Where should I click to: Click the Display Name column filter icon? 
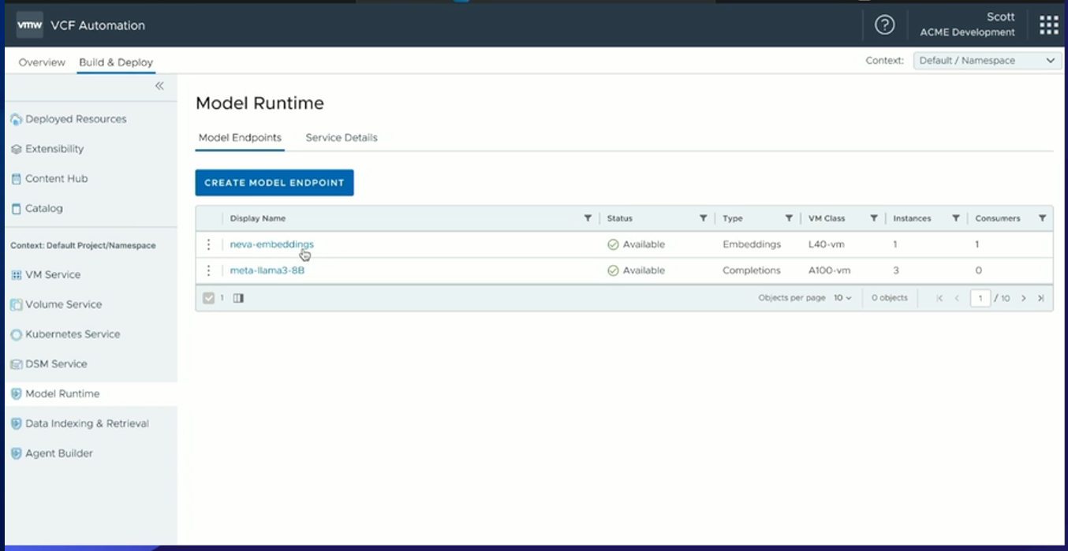(x=588, y=218)
